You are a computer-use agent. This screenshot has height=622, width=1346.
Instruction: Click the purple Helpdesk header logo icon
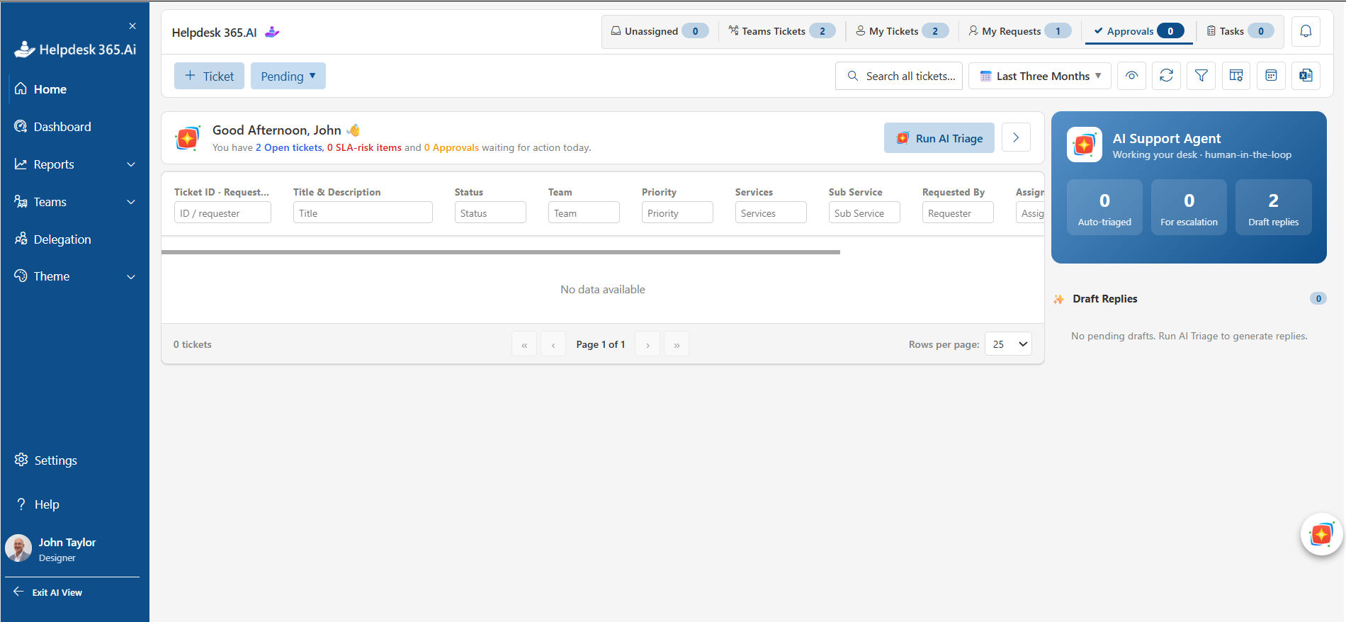pos(272,32)
